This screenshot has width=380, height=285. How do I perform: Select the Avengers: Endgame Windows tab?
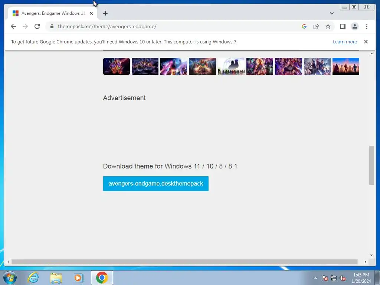point(53,13)
